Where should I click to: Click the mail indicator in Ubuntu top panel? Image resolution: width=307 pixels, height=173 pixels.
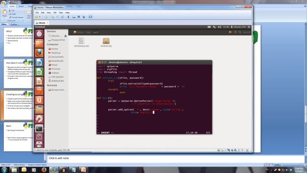(x=209, y=27)
